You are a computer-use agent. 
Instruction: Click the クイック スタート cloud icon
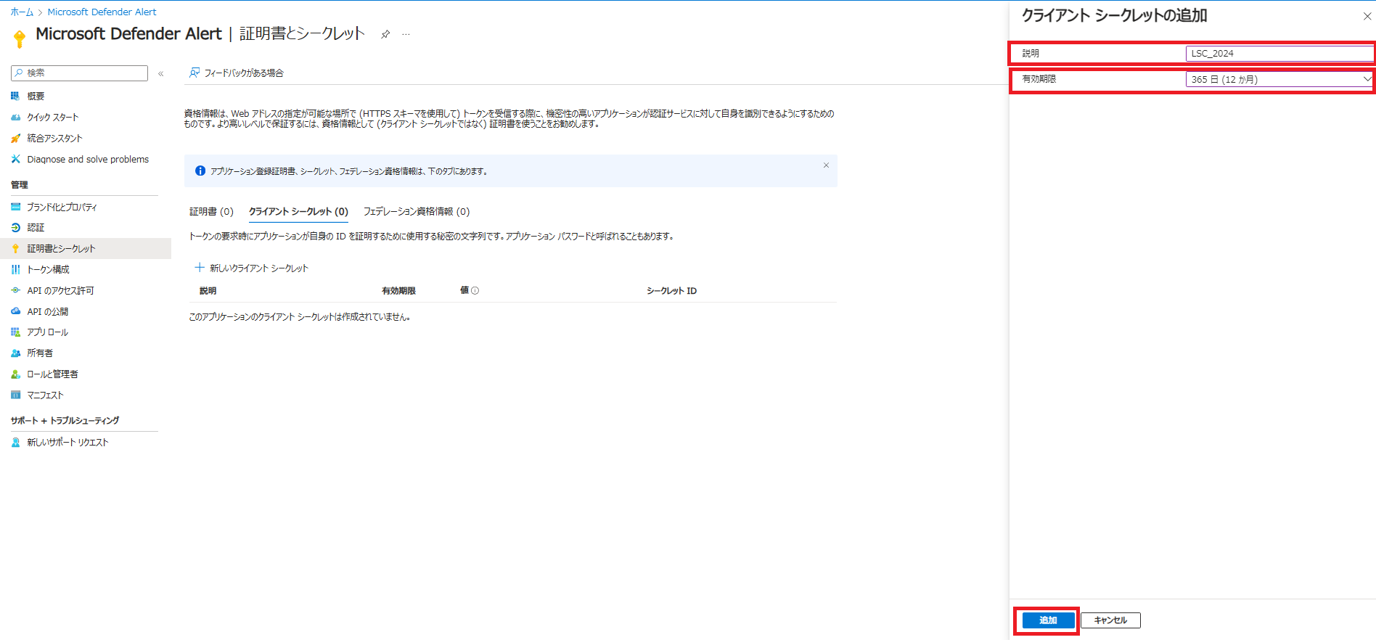click(15, 117)
